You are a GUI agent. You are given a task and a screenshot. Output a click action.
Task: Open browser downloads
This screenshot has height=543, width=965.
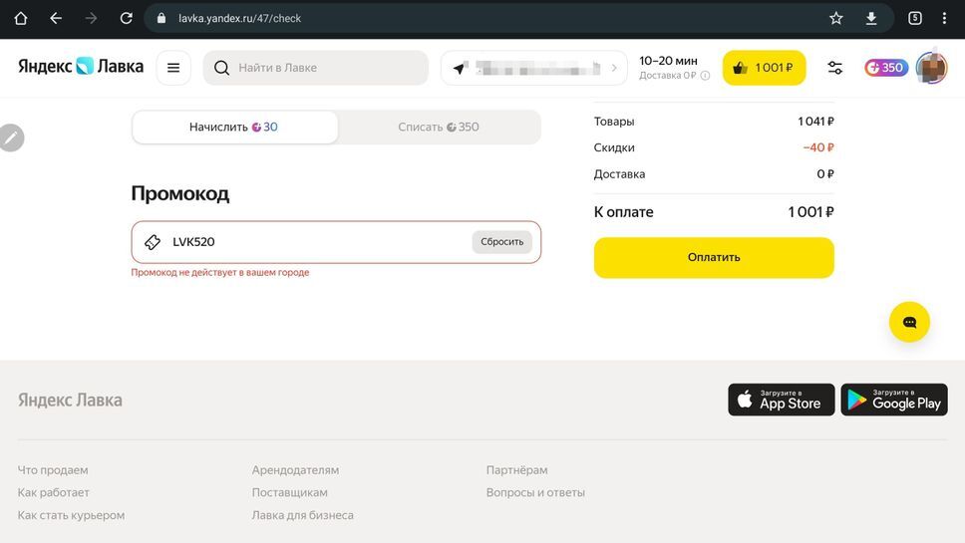pyautogui.click(x=871, y=19)
